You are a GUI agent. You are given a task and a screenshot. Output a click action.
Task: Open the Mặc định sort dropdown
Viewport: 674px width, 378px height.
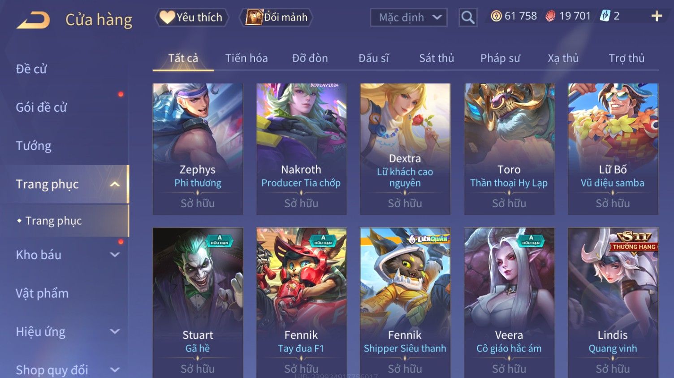tap(409, 17)
